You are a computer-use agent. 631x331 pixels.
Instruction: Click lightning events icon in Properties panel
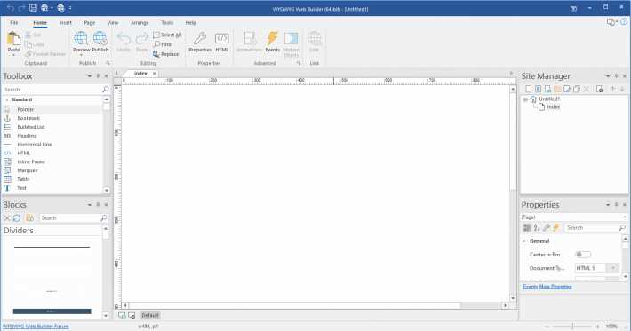[x=556, y=227]
